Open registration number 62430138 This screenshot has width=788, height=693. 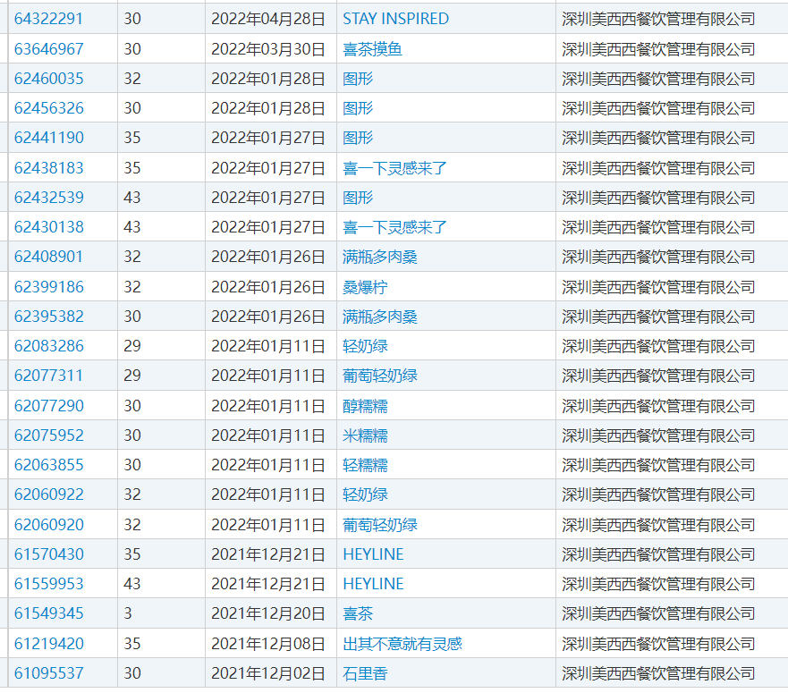[x=49, y=227]
